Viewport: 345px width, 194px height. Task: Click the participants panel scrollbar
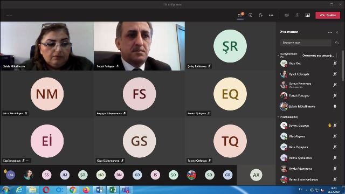tap(342, 66)
